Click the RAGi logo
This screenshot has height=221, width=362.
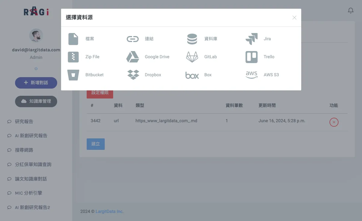click(36, 12)
